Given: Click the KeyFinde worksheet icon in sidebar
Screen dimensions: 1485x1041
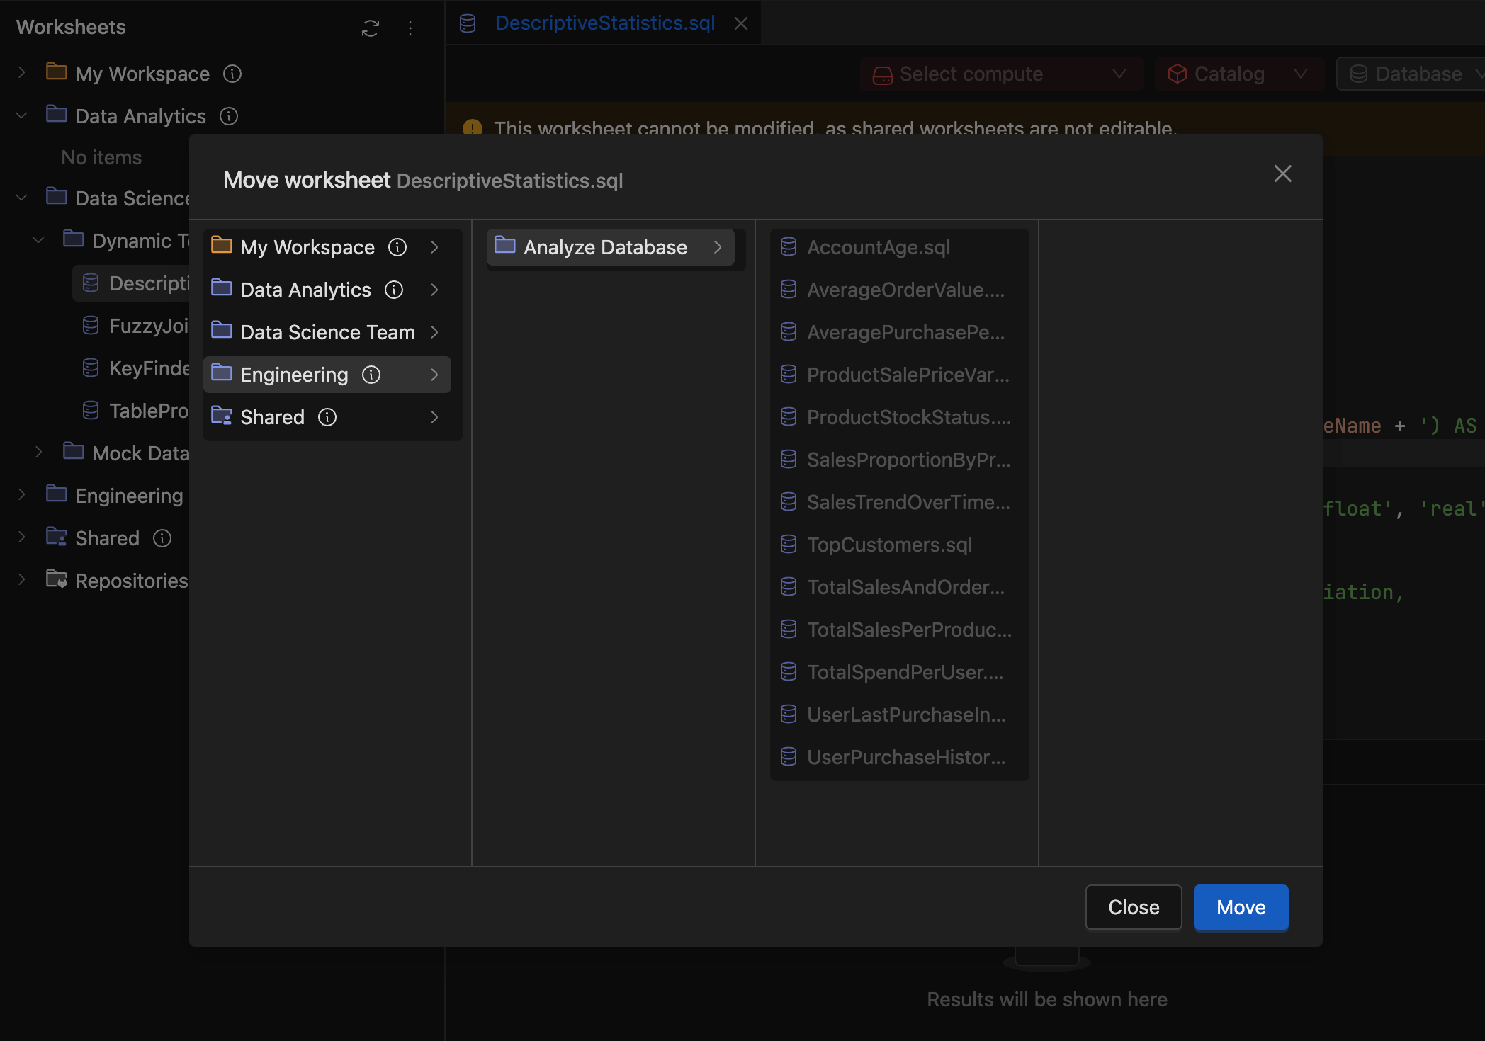Looking at the screenshot, I should coord(91,368).
